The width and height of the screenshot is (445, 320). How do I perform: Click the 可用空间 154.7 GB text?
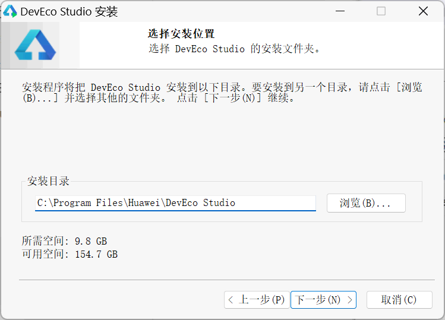pos(70,254)
